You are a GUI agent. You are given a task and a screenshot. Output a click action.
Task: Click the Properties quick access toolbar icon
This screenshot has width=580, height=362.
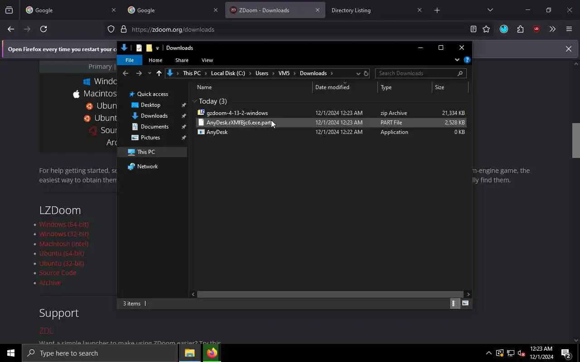tap(139, 48)
